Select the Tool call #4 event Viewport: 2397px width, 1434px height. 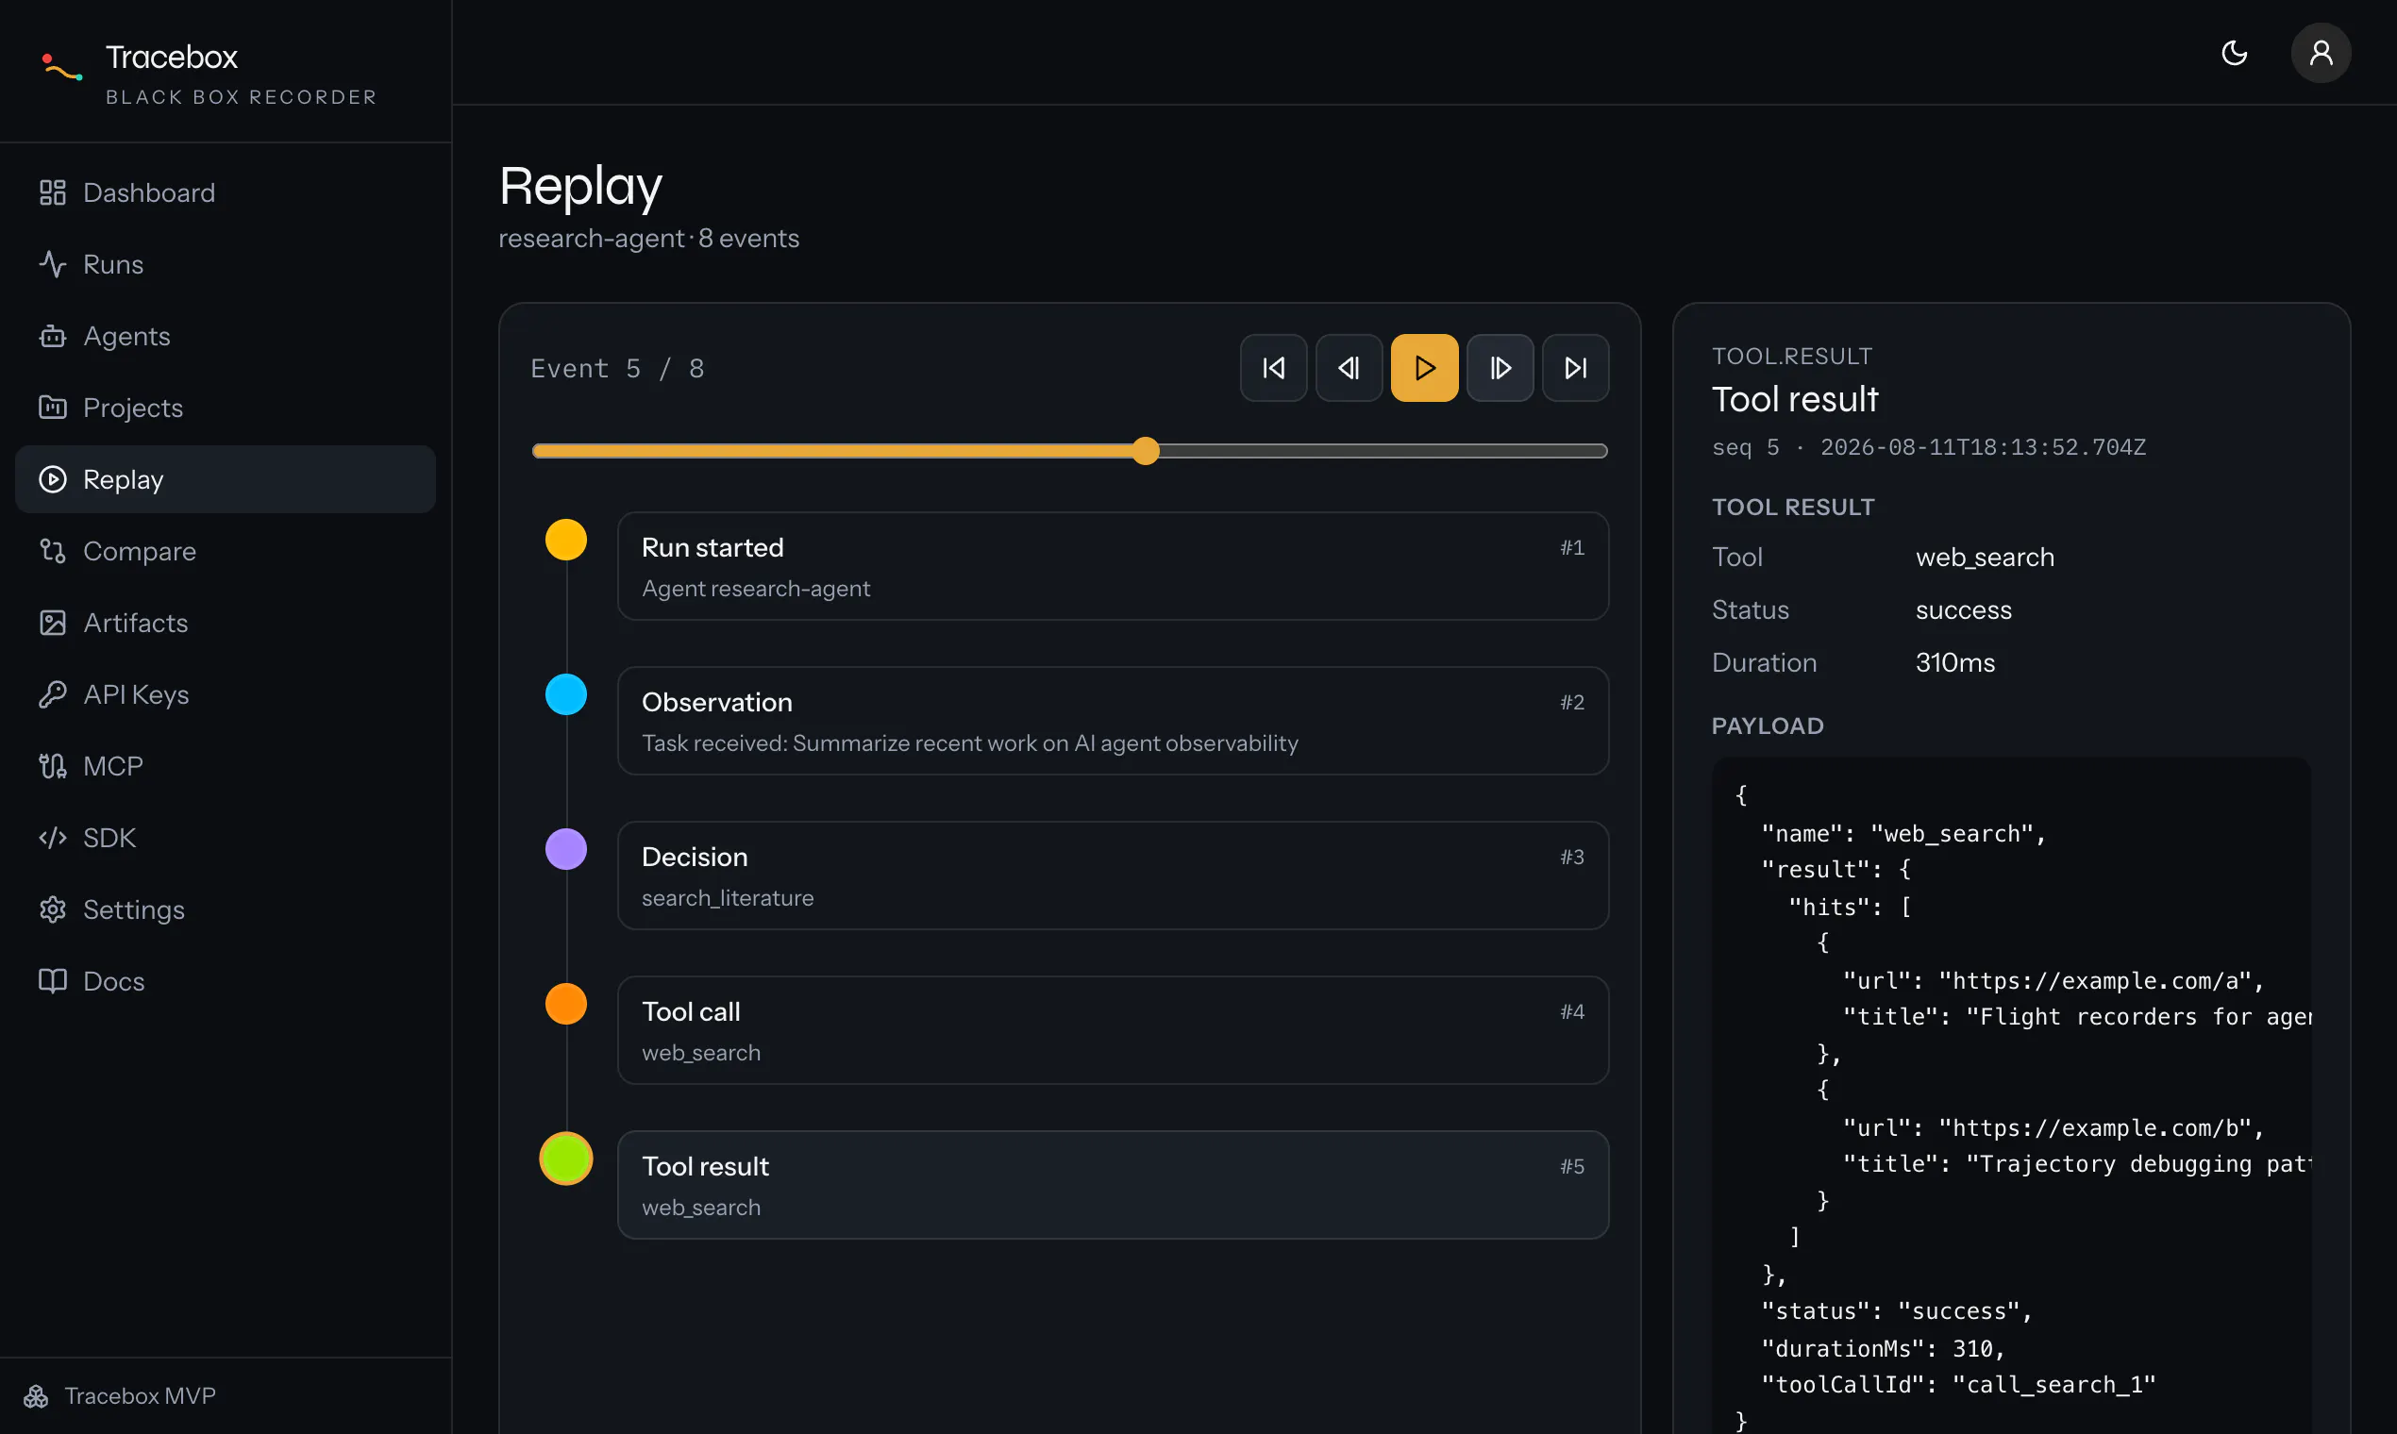[x=1113, y=1030]
